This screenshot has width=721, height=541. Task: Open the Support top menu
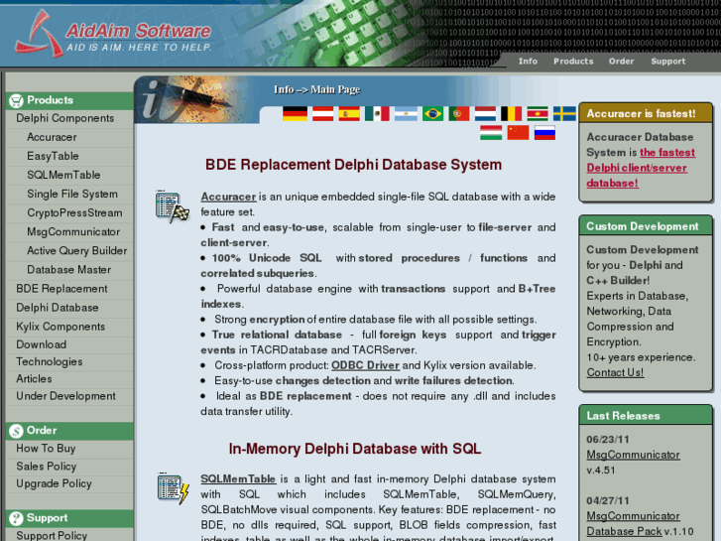point(668,62)
